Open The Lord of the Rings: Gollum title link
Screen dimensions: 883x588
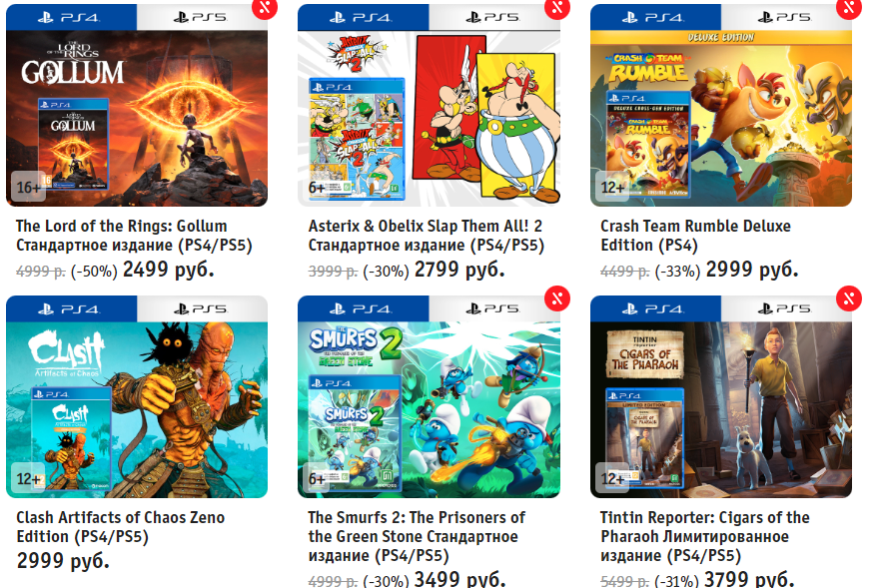point(134,236)
